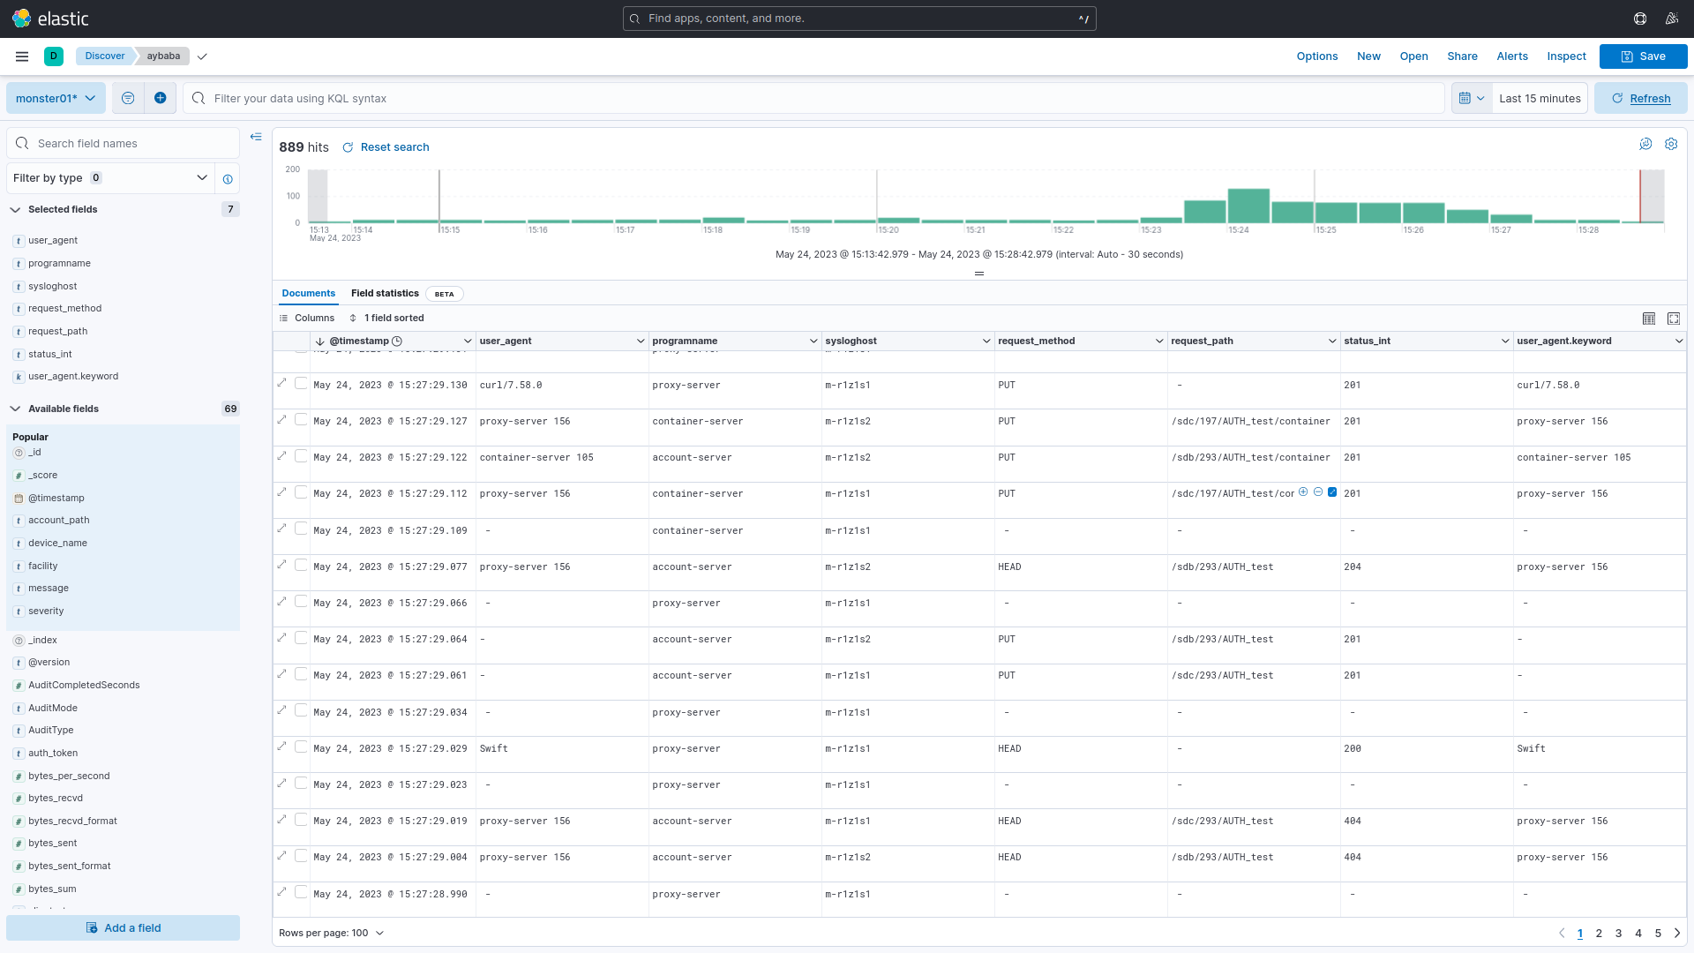Select checkbox for 15:27:29.127 row

tap(301, 420)
